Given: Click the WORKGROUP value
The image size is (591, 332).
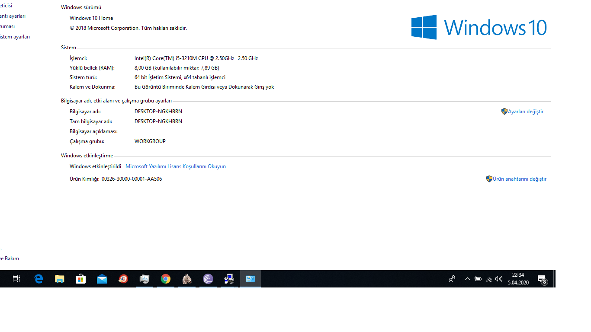Looking at the screenshot, I should 150,141.
